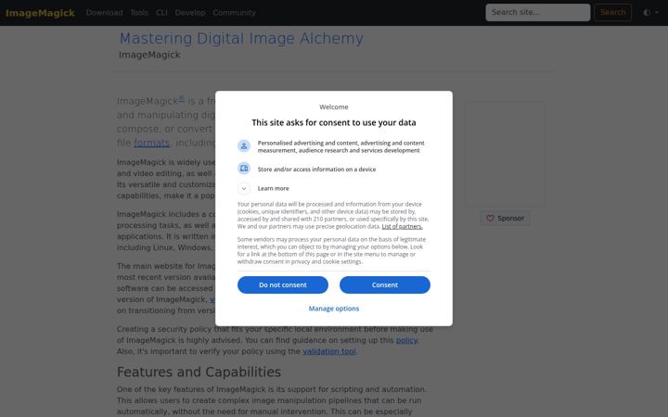Click the ImageMagick subtitle under the main heading

click(149, 55)
